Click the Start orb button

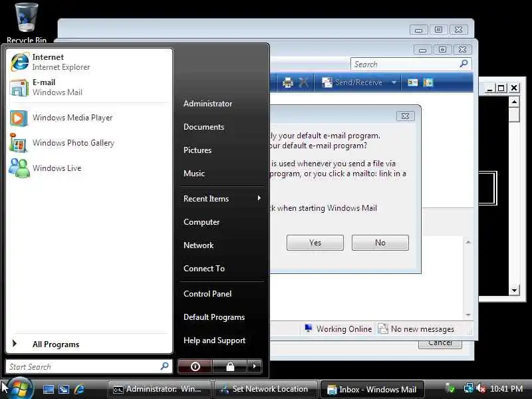20,388
